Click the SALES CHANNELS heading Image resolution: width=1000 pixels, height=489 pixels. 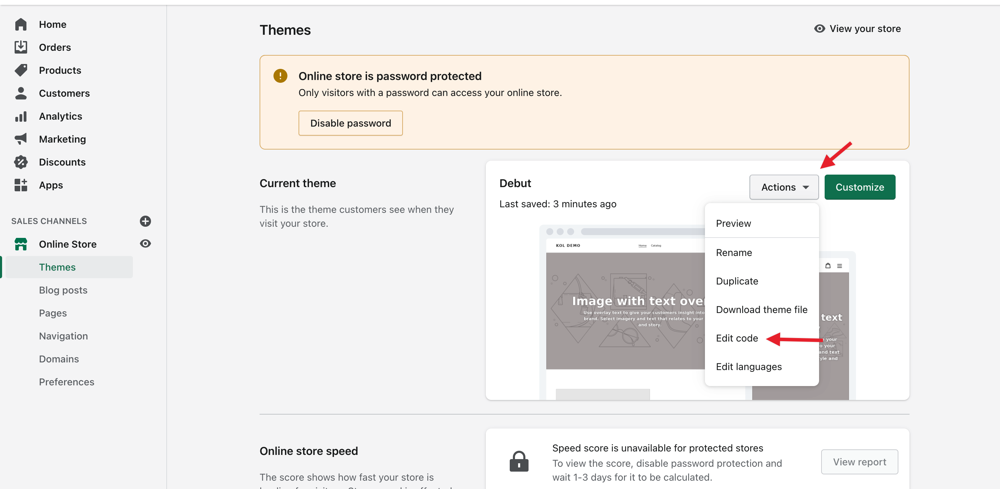49,221
